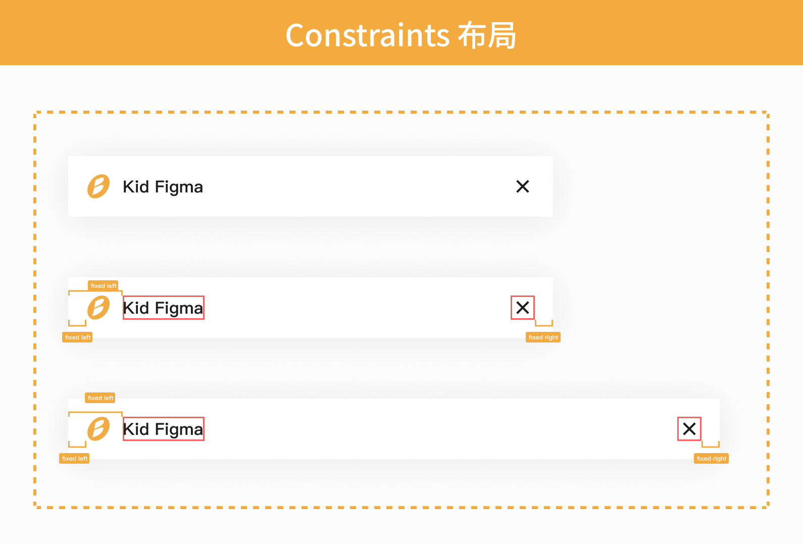
Task: Select the red-outlined "Kid Figma" text in the bottom card
Action: (x=163, y=429)
